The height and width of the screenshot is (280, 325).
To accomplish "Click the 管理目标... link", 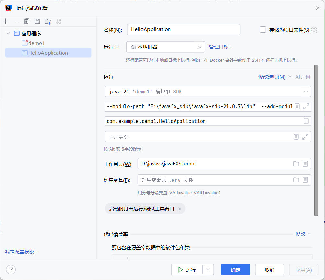I will pos(221,47).
